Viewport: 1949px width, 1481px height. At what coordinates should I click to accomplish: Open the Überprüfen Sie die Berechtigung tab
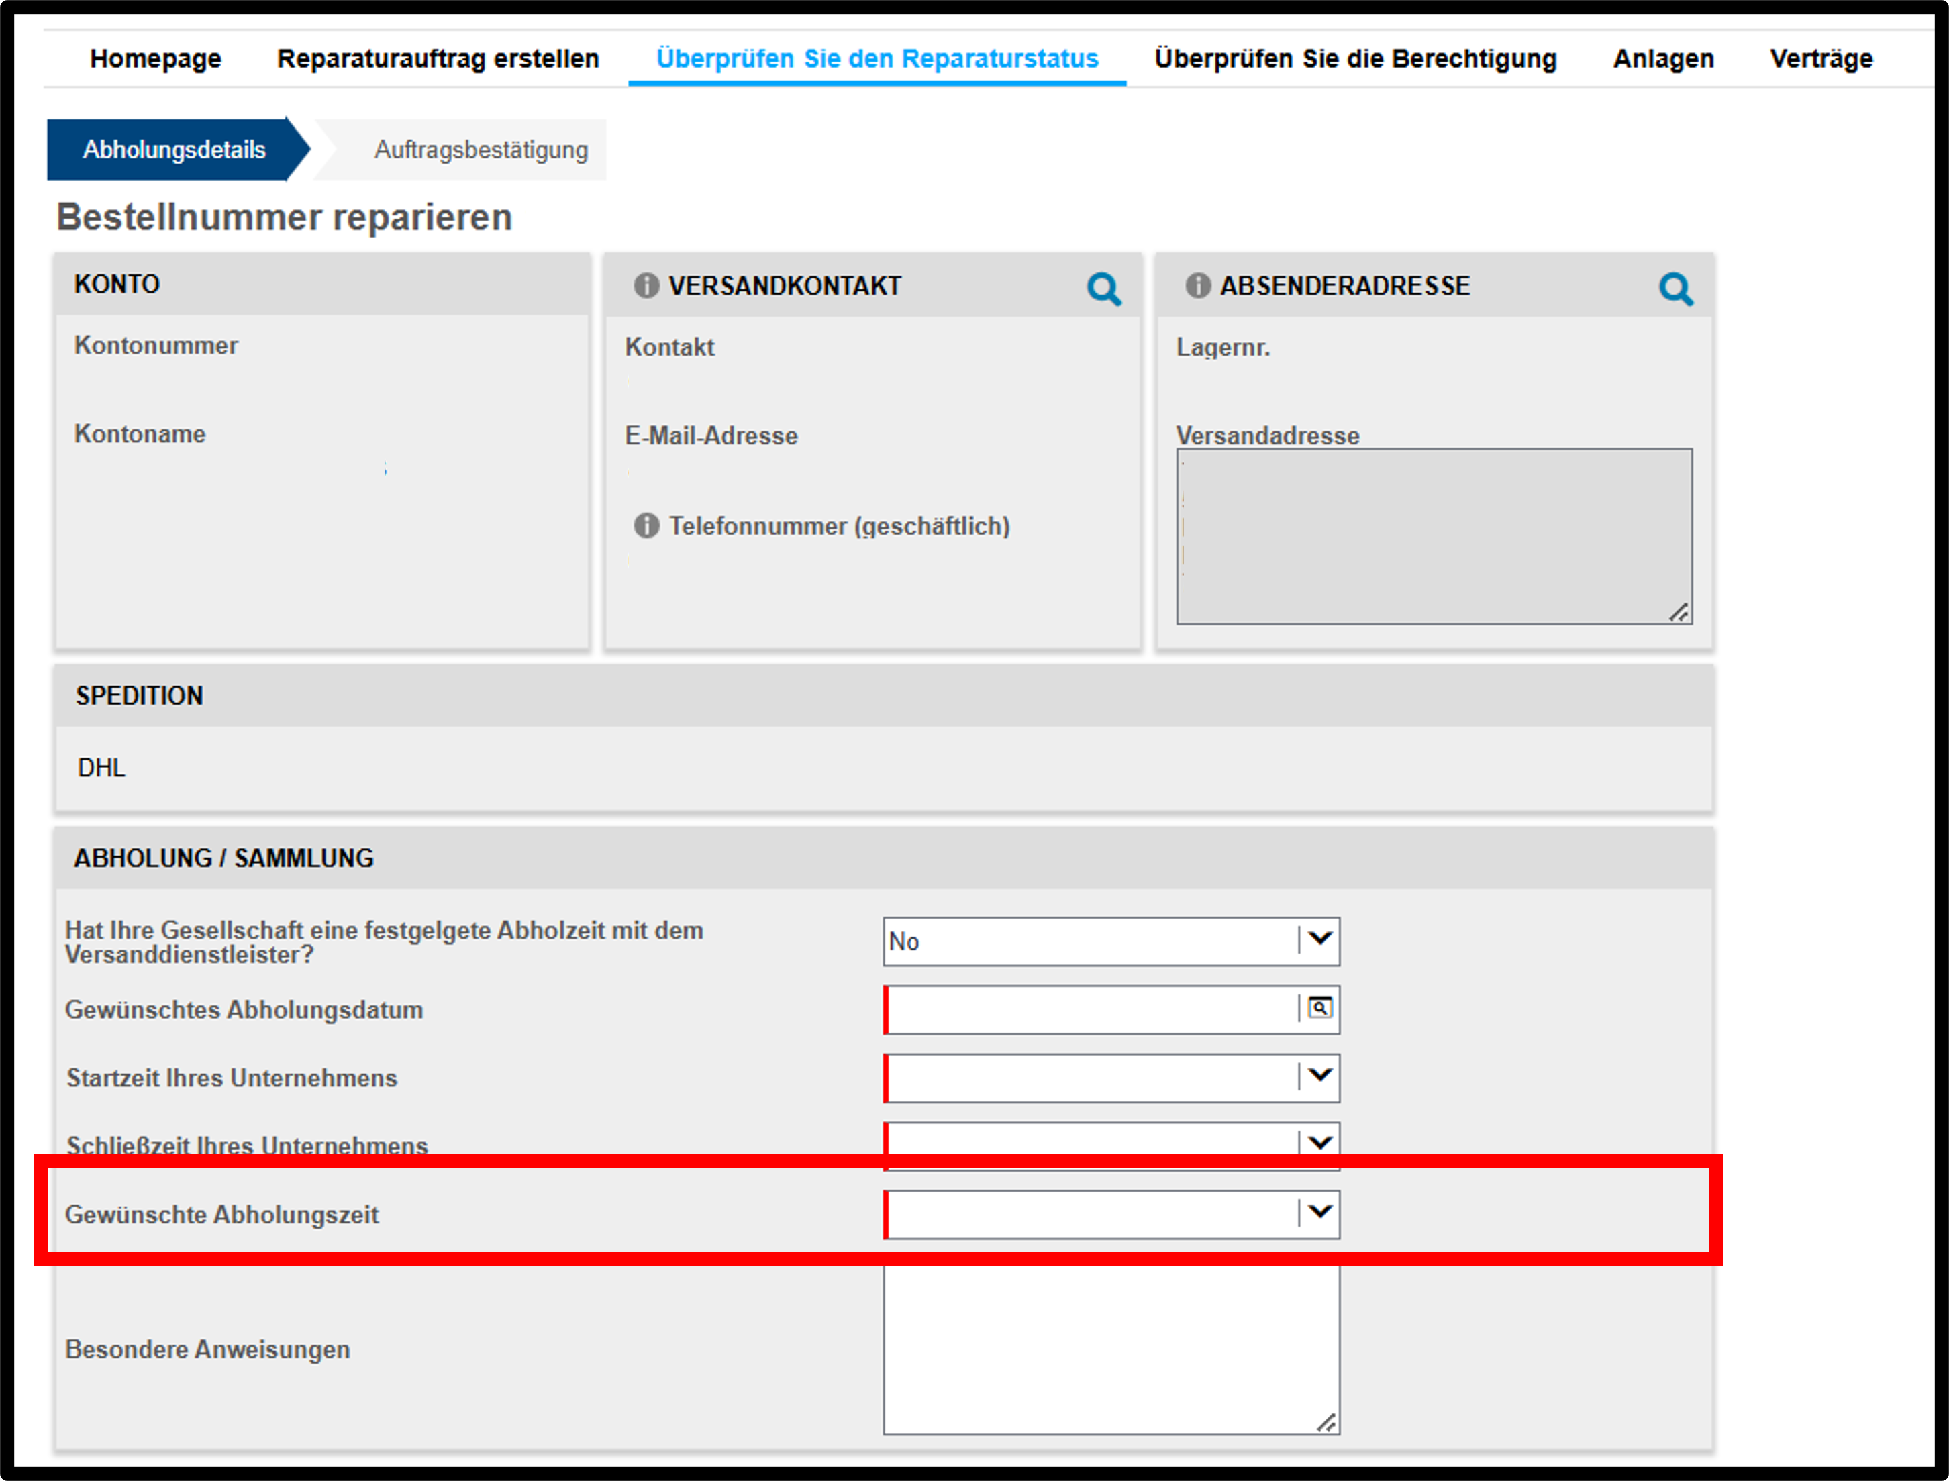pyautogui.click(x=1356, y=59)
